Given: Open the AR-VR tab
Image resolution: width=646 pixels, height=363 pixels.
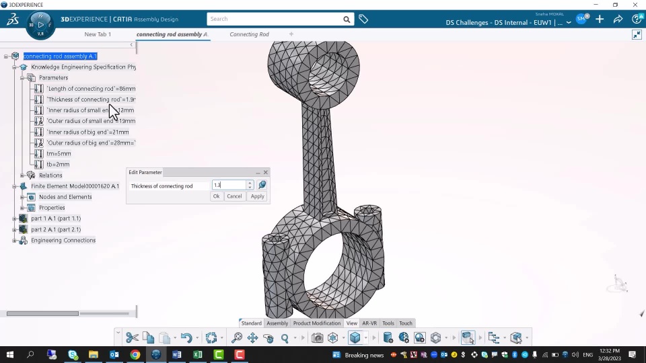Looking at the screenshot, I should click(x=369, y=323).
